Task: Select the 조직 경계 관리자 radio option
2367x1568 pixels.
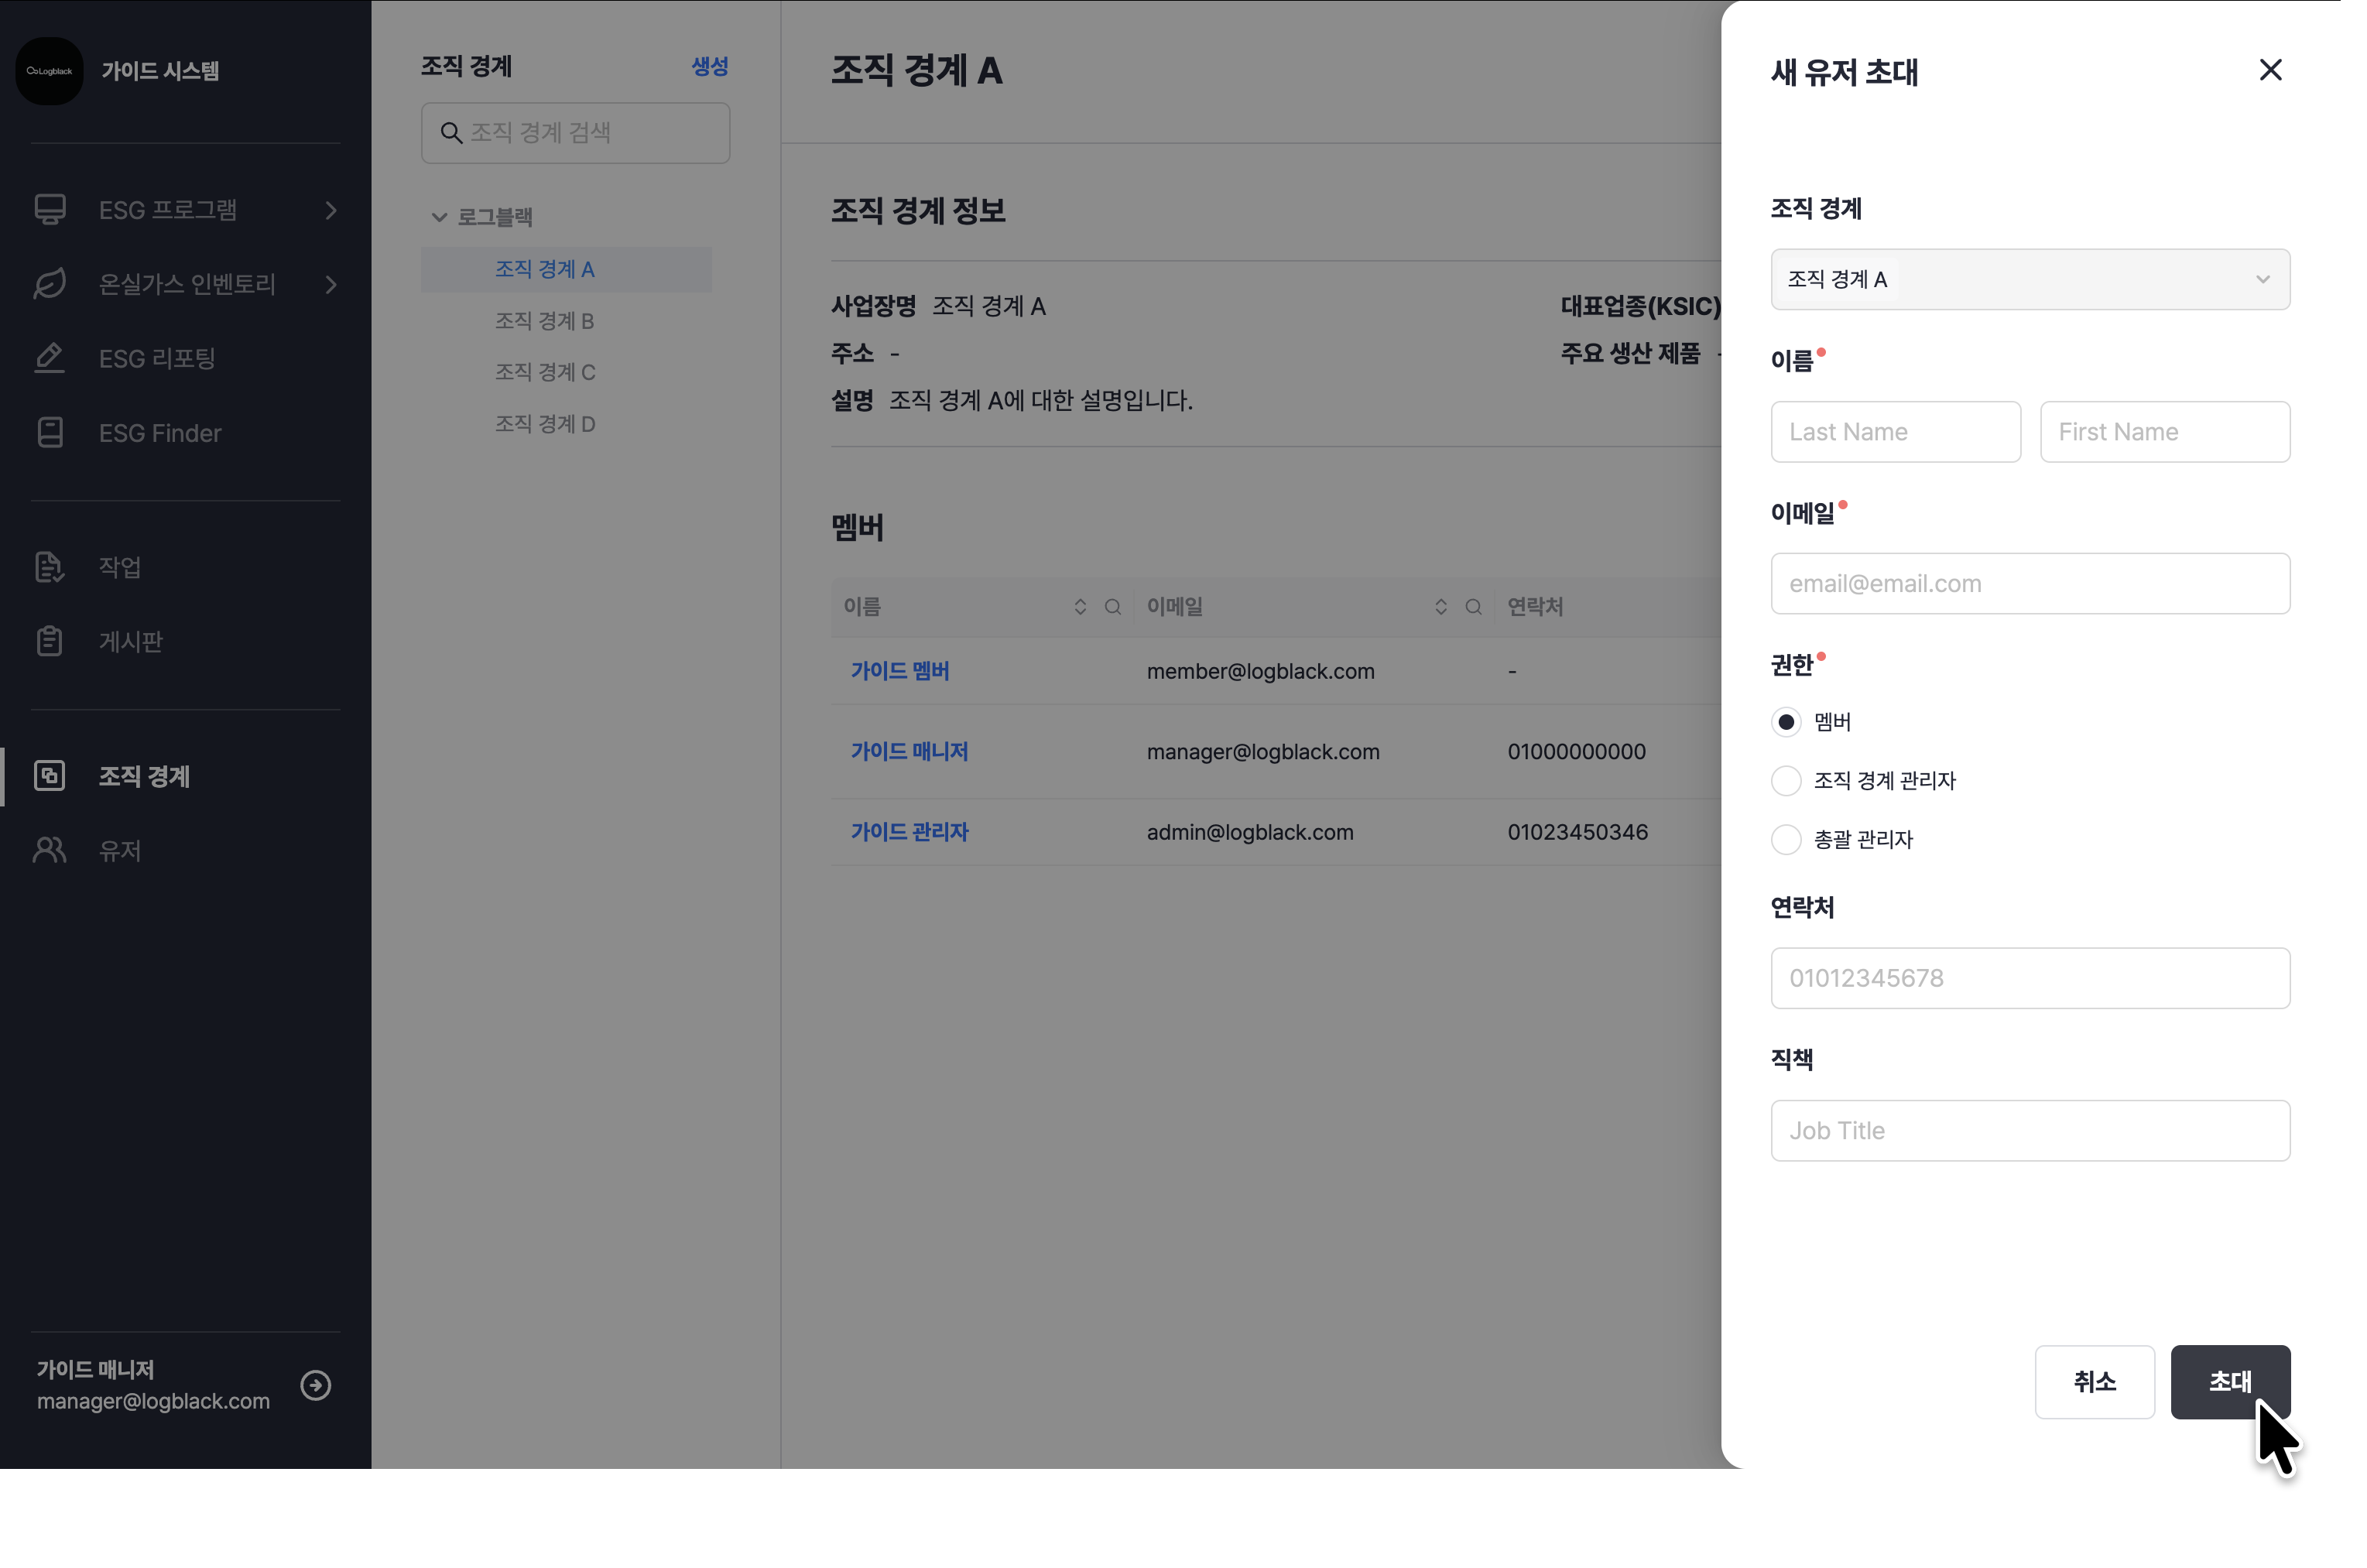Action: click(1786, 781)
